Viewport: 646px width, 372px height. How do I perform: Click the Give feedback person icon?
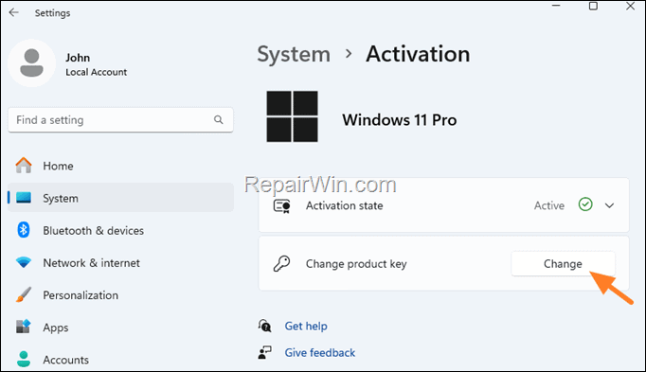coord(265,352)
